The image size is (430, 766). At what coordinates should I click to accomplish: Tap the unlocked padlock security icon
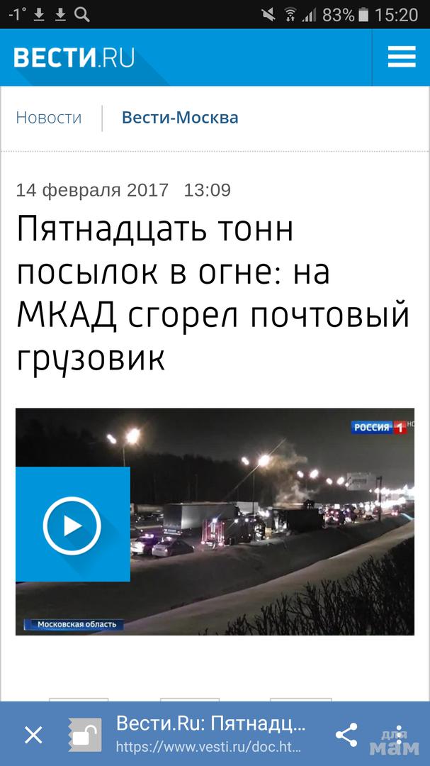[85, 734]
